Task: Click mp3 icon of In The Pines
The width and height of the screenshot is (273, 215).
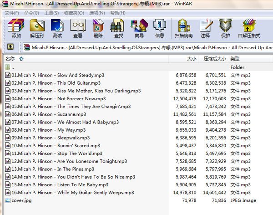Action: 8,169
